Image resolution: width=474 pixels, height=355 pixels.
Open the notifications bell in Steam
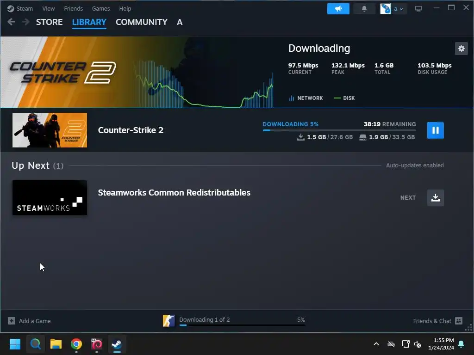[x=364, y=9]
